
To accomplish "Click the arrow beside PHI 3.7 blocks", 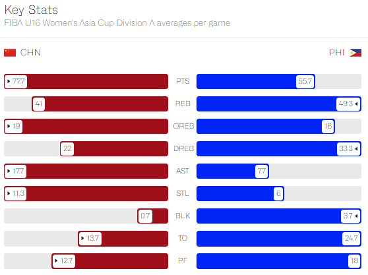I will [x=356, y=216].
